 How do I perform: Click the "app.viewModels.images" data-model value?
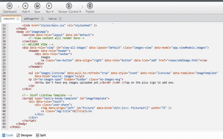189,48
